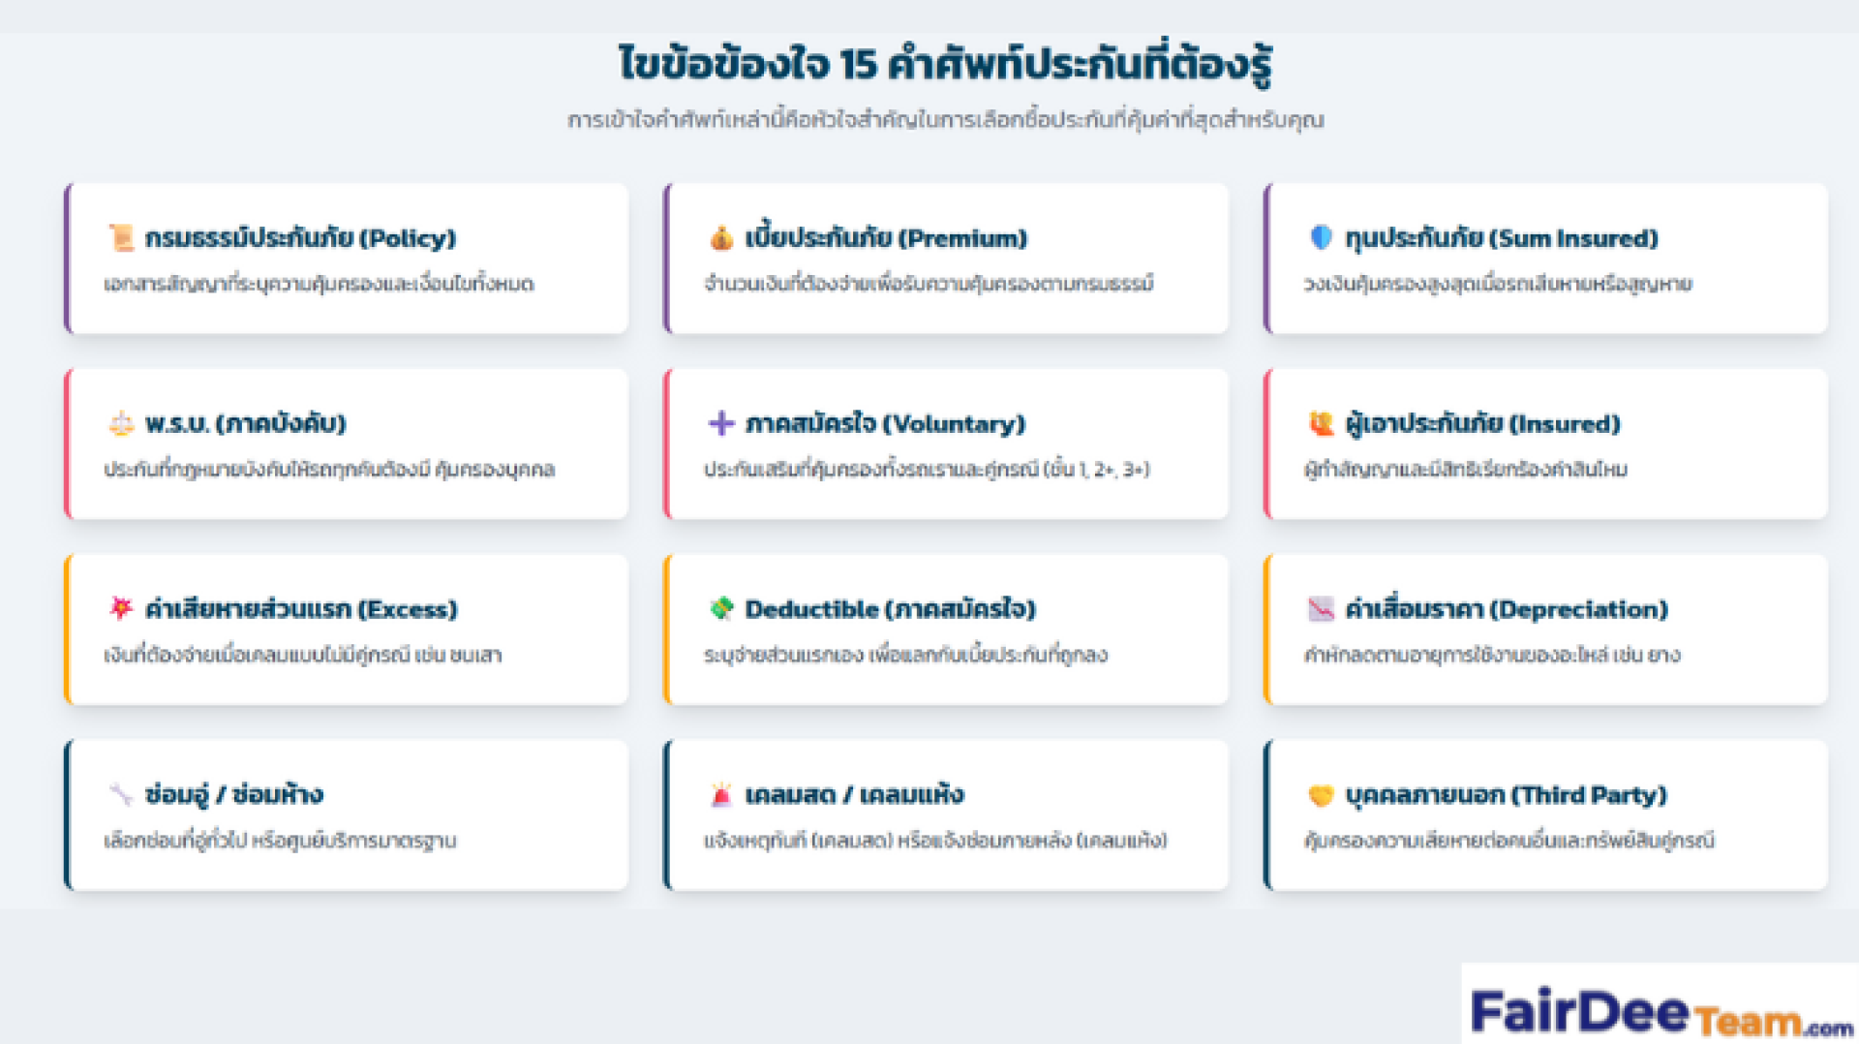1859x1044 pixels.
Task: Click the green money icon beside Deductible
Action: (x=721, y=608)
